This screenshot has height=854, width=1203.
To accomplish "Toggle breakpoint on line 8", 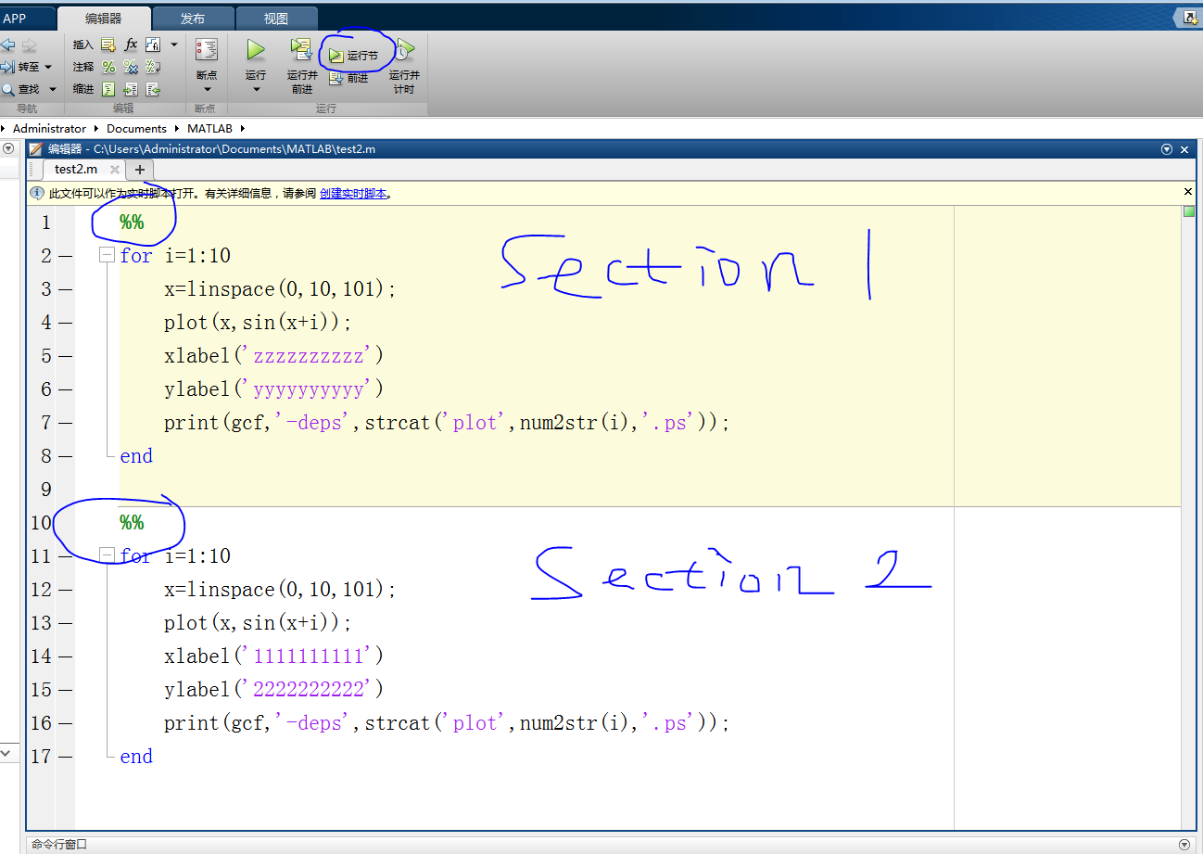I will pos(65,456).
